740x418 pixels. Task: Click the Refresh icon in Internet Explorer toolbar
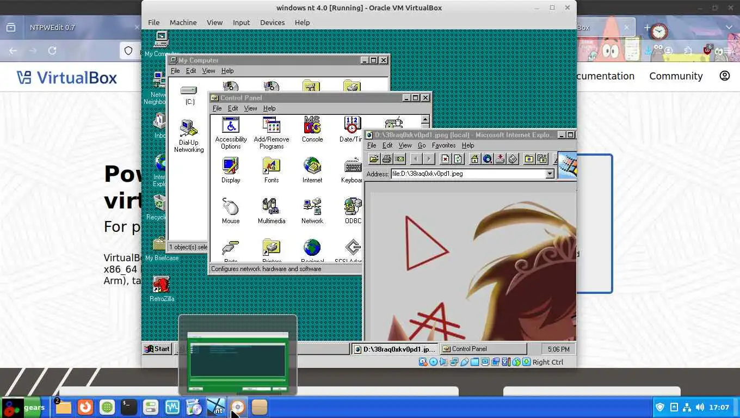coord(458,159)
